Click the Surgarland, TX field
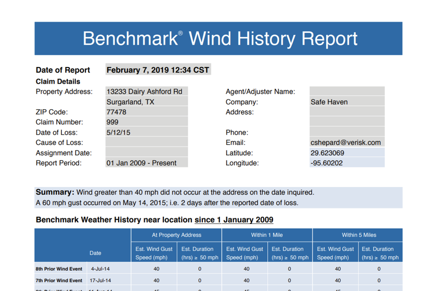Image resolution: width=437 pixels, height=291 pixels. pyautogui.click(x=147, y=102)
